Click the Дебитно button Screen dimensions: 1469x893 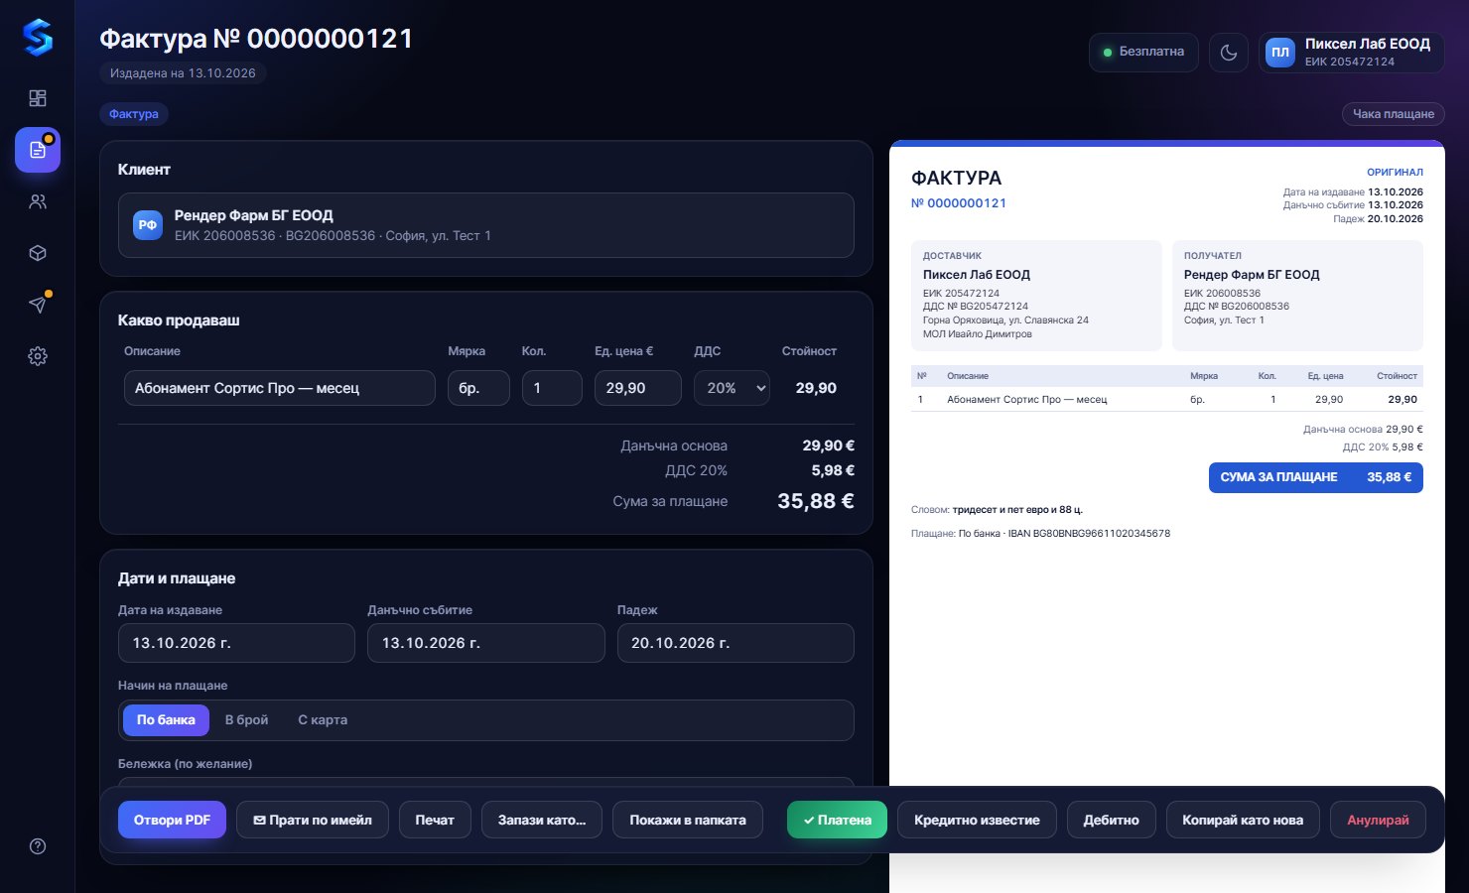point(1112,820)
